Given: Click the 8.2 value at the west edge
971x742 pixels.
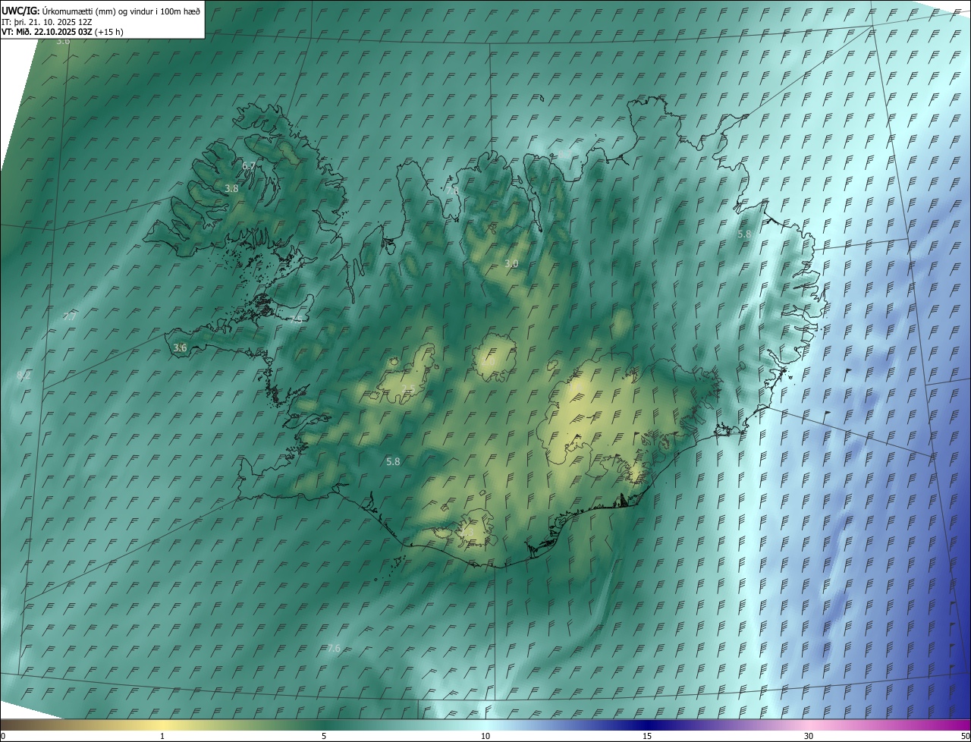Looking at the screenshot, I should [24, 376].
